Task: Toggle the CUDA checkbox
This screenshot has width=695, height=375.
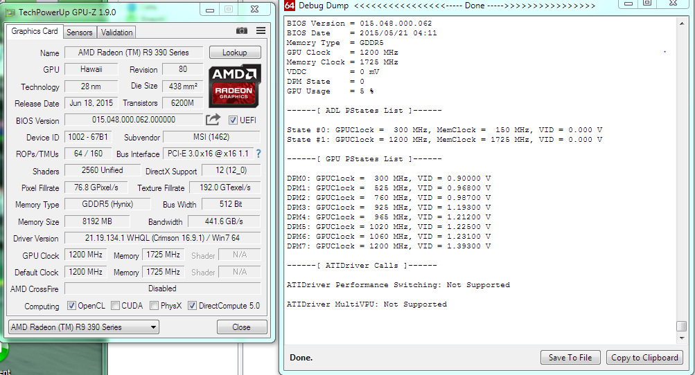Action: tap(115, 306)
